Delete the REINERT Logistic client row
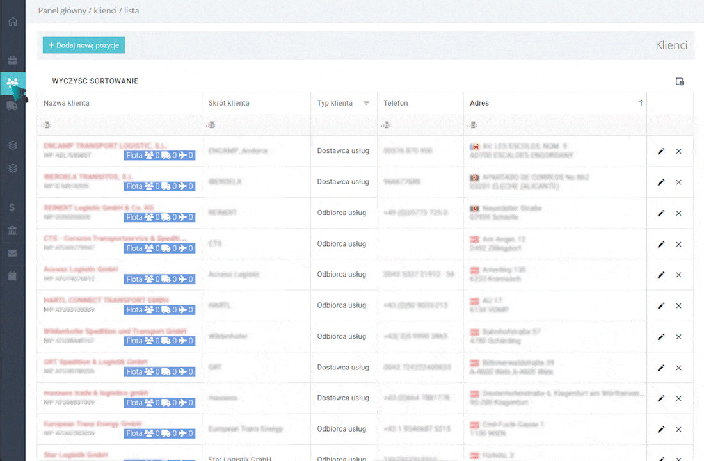The width and height of the screenshot is (704, 461). [678, 213]
